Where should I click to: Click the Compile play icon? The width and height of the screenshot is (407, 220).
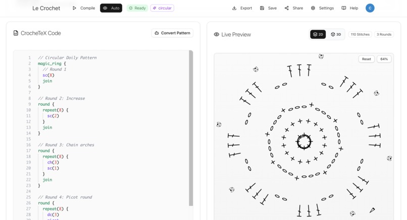[74, 8]
